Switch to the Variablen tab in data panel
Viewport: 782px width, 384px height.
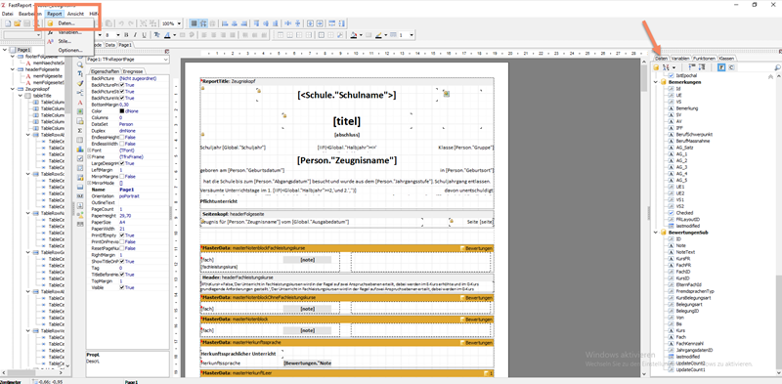point(680,59)
